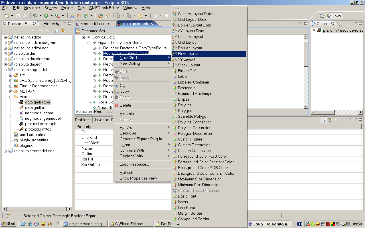The height and width of the screenshot is (228, 365).
Task: Select plugin.xml in Package Explorer
Action: [28, 146]
